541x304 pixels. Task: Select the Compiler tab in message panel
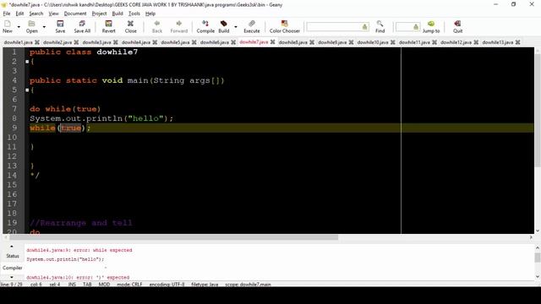tap(13, 268)
